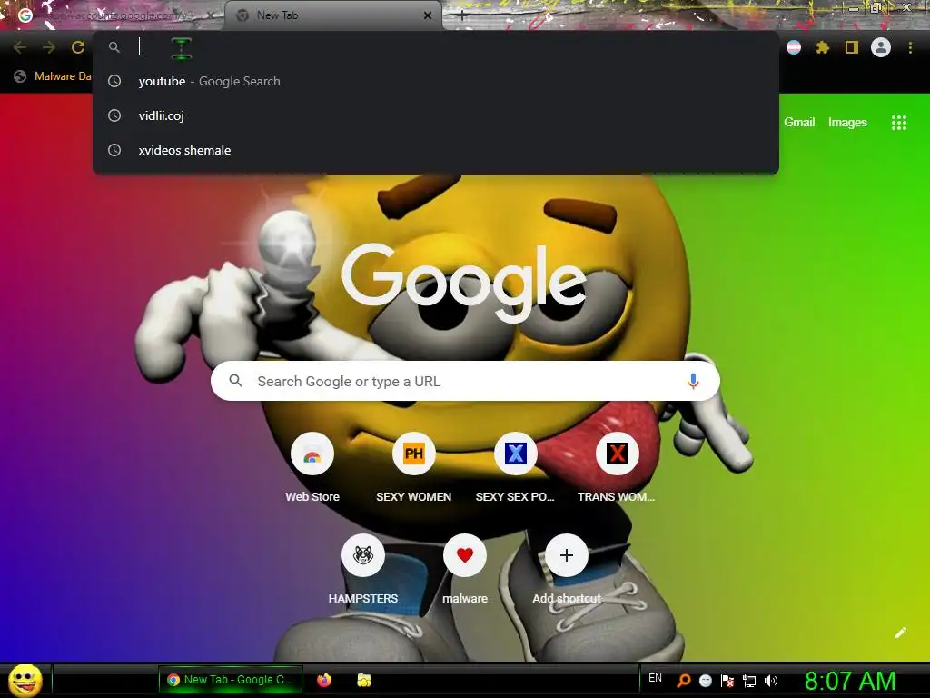Open the HAMPSTERS shortcut
This screenshot has width=930, height=698.
tap(363, 555)
